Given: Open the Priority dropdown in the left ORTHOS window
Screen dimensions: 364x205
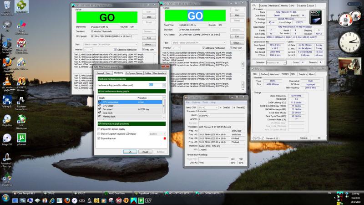Looking at the screenshot, I should (x=88, y=50).
